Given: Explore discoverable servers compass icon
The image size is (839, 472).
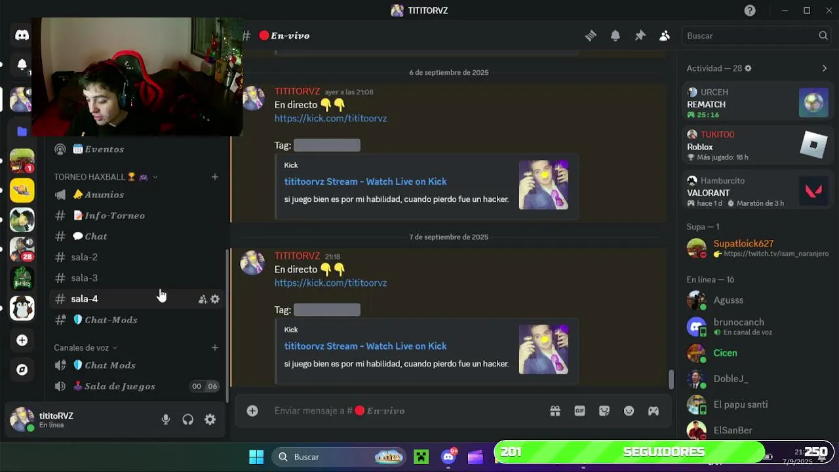Looking at the screenshot, I should coord(22,370).
